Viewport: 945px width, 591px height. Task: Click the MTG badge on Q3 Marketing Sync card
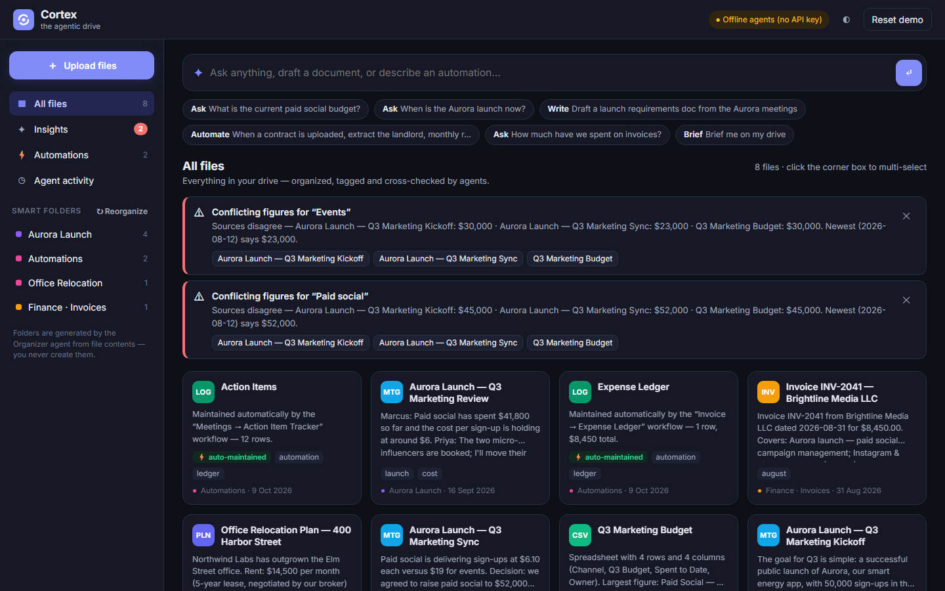(392, 535)
